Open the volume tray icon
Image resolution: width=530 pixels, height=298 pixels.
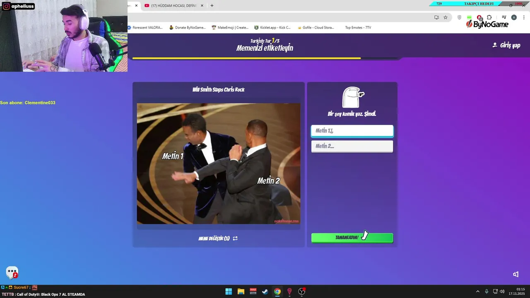(502, 291)
